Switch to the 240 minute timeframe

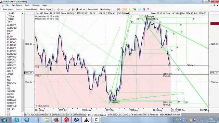(125, 10)
